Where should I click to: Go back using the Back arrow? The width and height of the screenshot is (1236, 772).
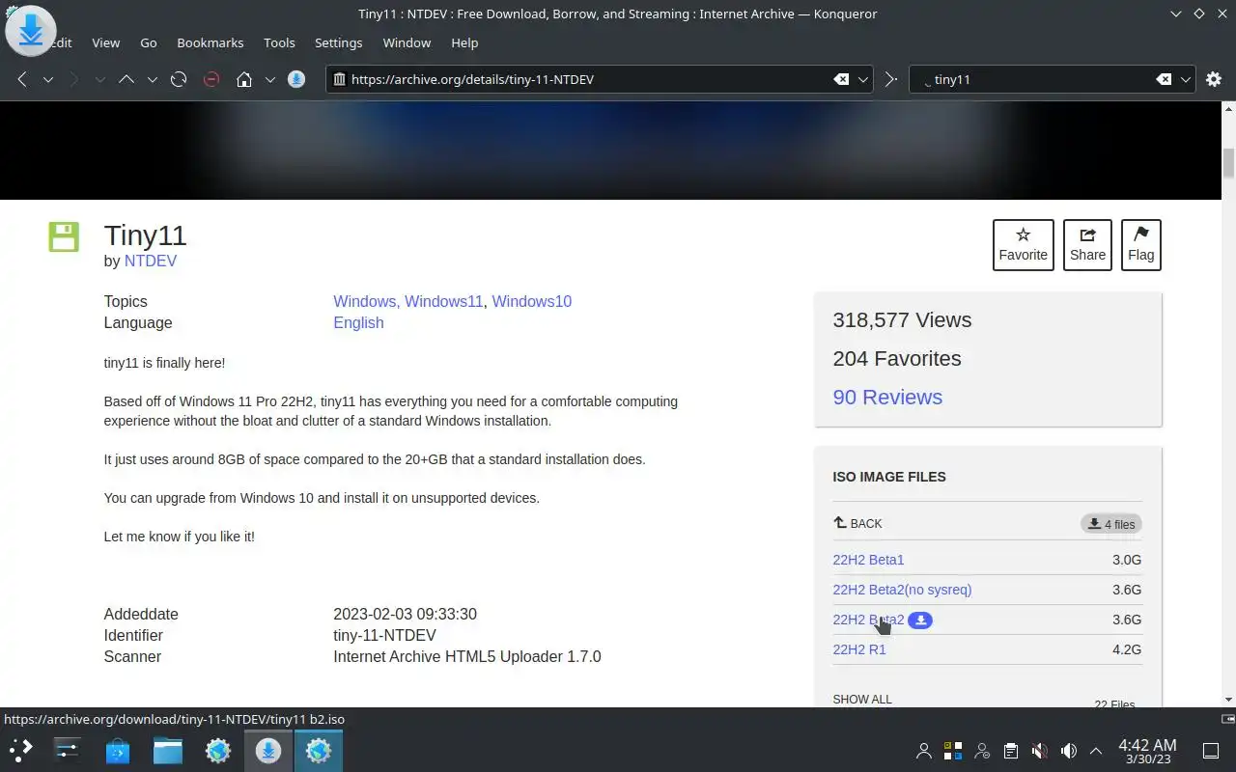pos(22,79)
